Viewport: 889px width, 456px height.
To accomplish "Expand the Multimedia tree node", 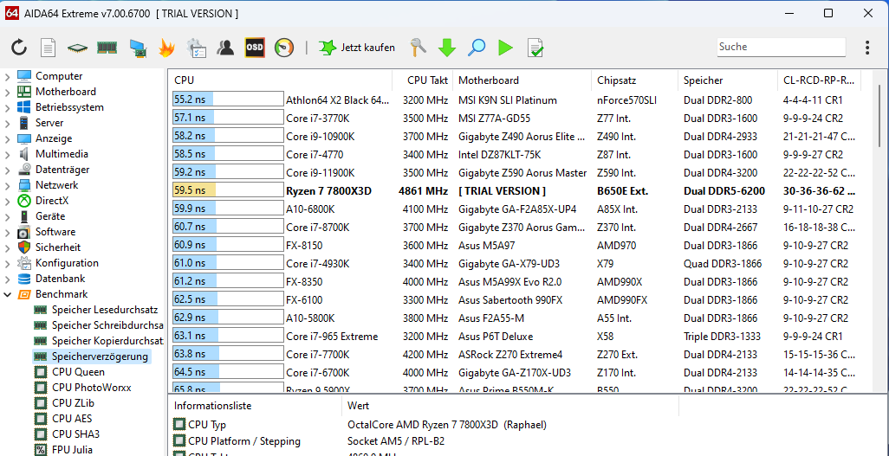I will (x=8, y=154).
